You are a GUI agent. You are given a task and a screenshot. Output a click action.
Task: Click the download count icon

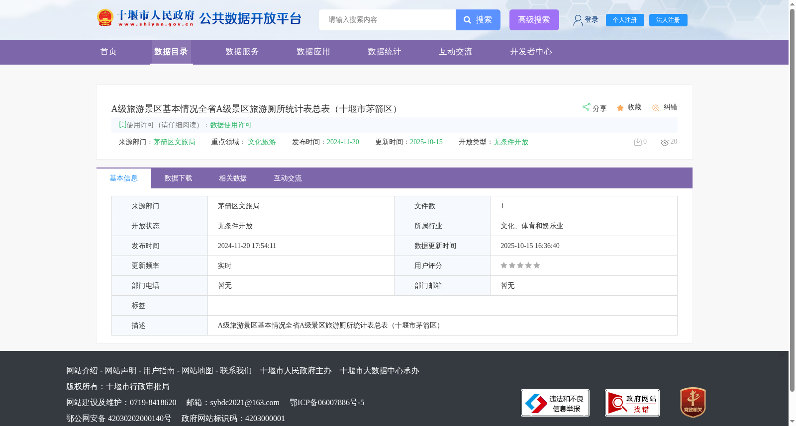[637, 142]
